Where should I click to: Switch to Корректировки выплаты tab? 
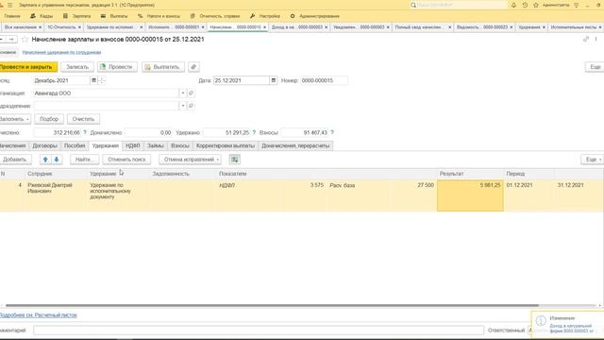click(x=226, y=145)
